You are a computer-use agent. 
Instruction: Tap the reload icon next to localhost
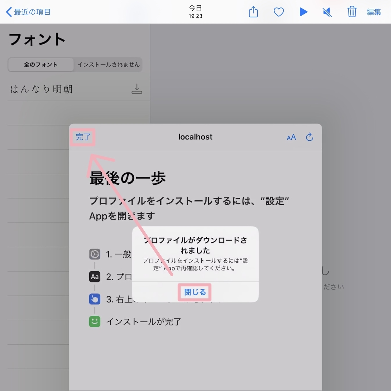tap(309, 137)
